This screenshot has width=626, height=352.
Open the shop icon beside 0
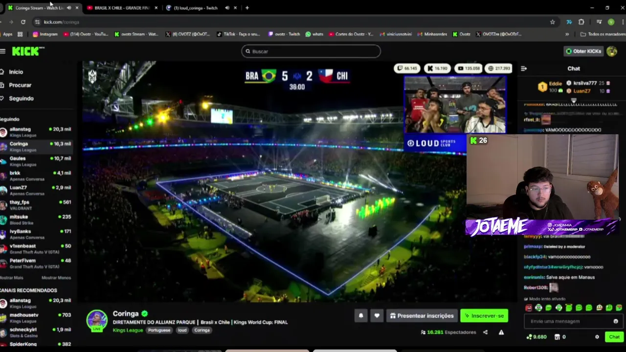pos(557,337)
